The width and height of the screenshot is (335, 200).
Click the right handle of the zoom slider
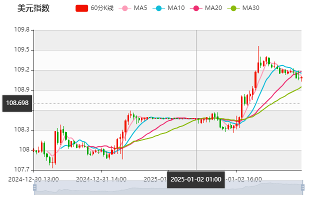[302, 187]
